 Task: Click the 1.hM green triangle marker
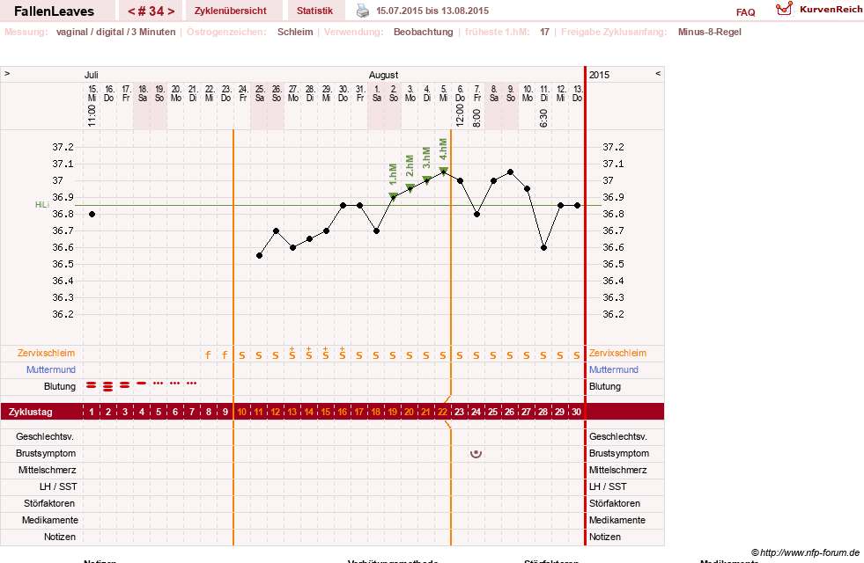coord(393,196)
